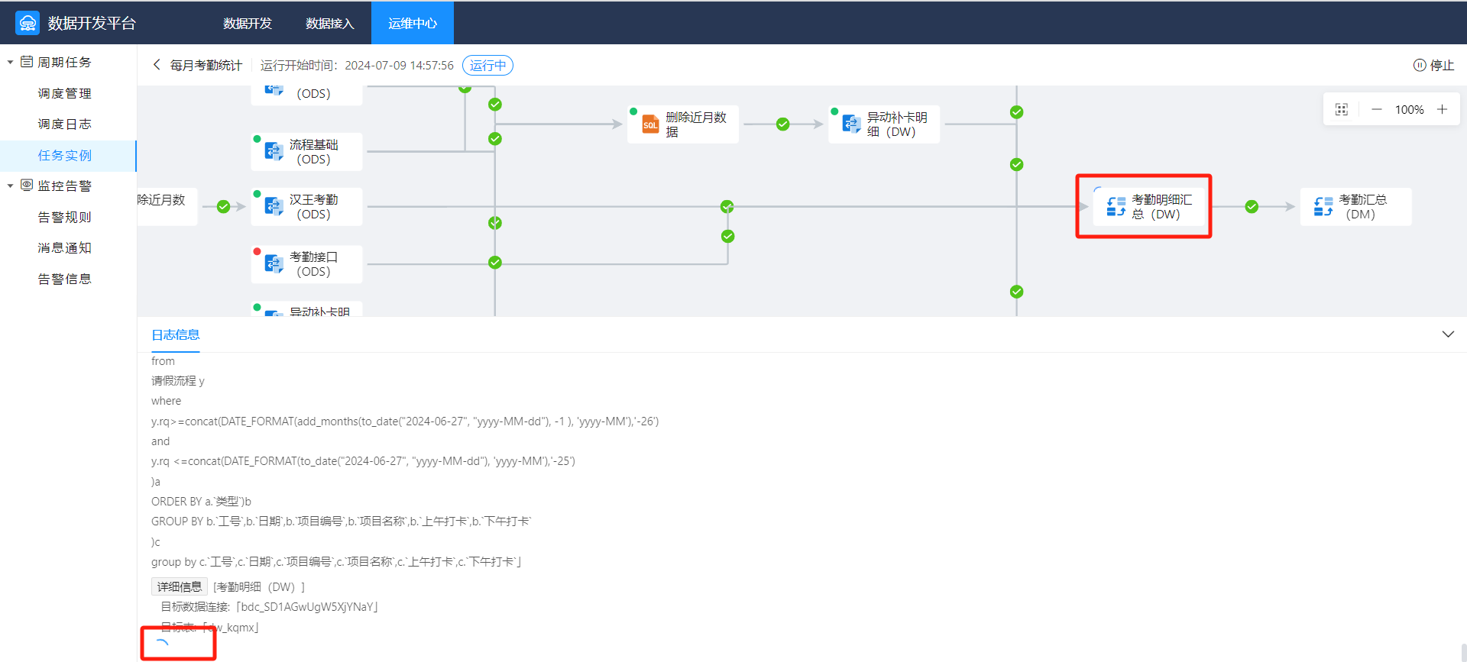Viewport: 1467px width, 662px height.
Task: Click the 详细信息 label in logs
Action: (x=180, y=586)
